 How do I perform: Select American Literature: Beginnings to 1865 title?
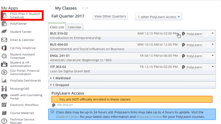(x=81, y=60)
